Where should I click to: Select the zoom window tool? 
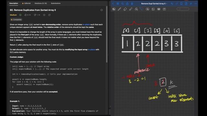pos(114,9)
